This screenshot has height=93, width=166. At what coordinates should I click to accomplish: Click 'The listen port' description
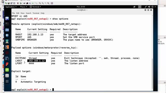click(x=74, y=63)
